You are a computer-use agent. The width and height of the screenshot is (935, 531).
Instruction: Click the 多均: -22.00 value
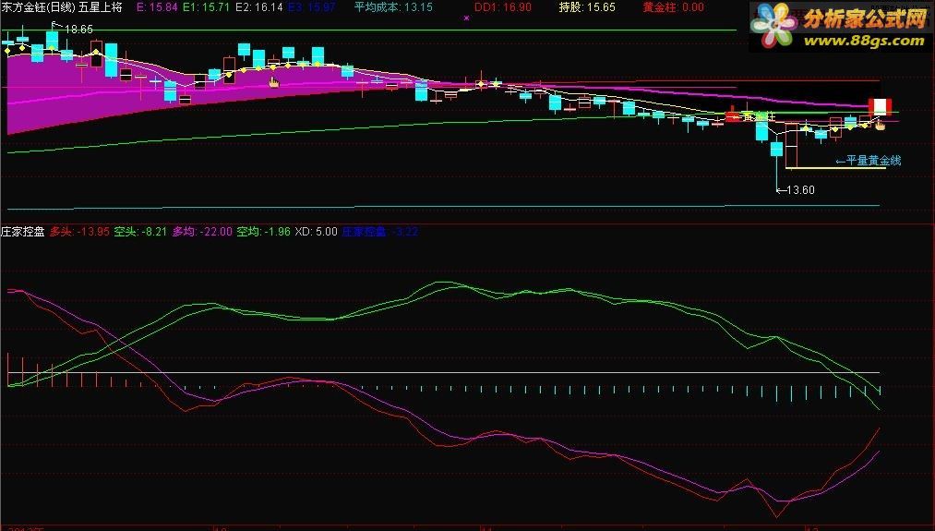202,232
